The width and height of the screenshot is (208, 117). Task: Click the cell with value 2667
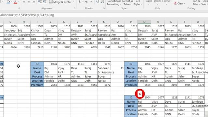pos(118,47)
